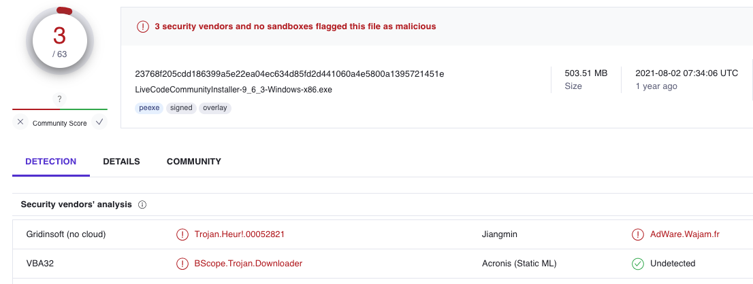Click the alert icon beside BScope.Trojan.Downloader
The width and height of the screenshot is (753, 284).
182,264
